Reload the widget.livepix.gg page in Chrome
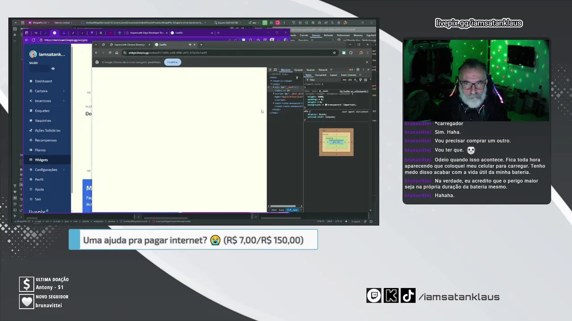Image resolution: width=572 pixels, height=321 pixels. (x=110, y=53)
